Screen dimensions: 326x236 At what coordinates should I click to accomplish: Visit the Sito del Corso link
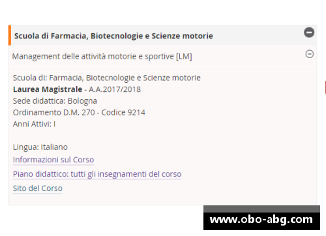click(38, 188)
